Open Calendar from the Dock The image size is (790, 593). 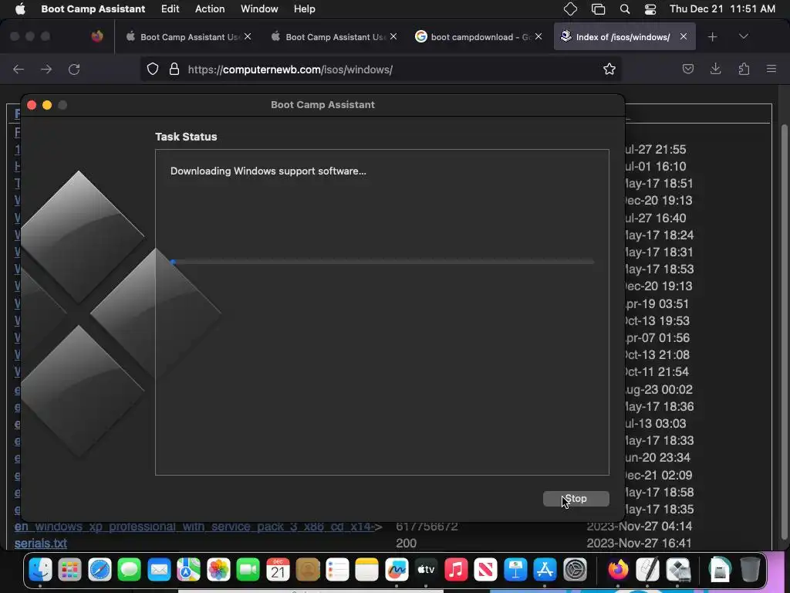click(x=278, y=571)
